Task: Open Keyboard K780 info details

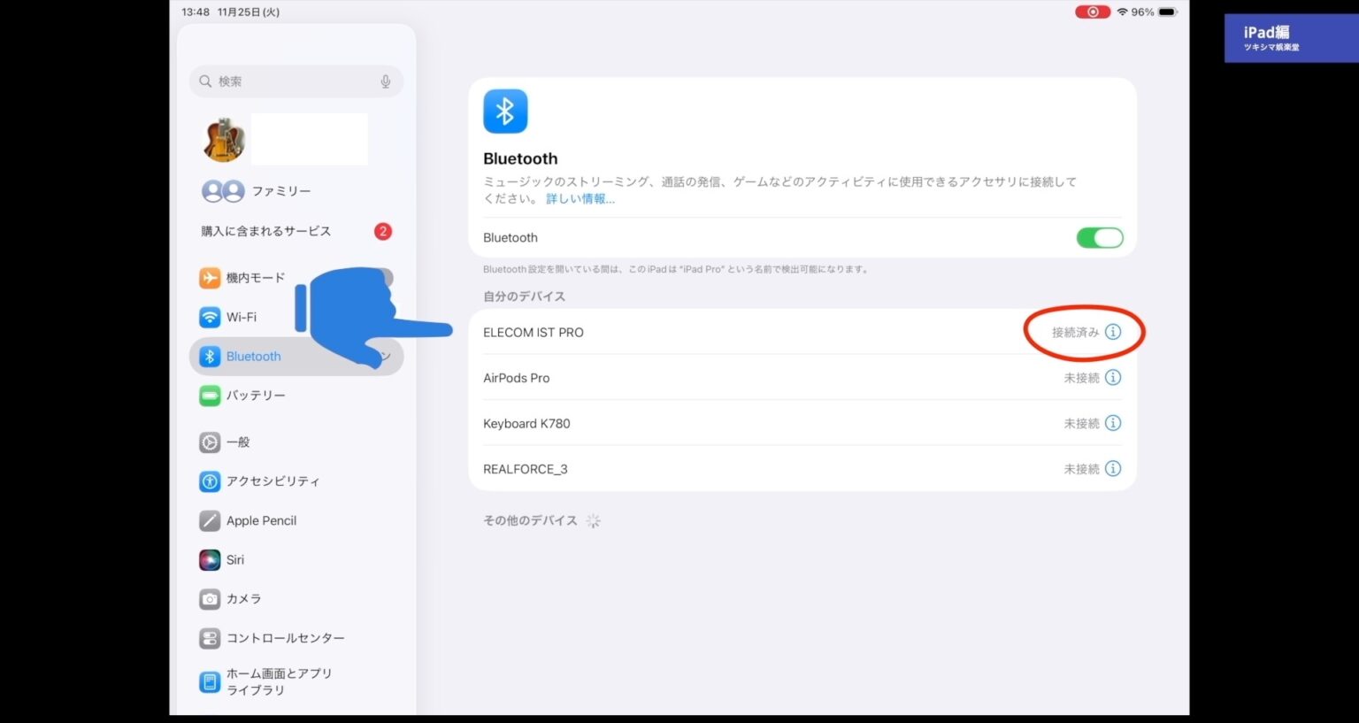Action: pos(1113,423)
